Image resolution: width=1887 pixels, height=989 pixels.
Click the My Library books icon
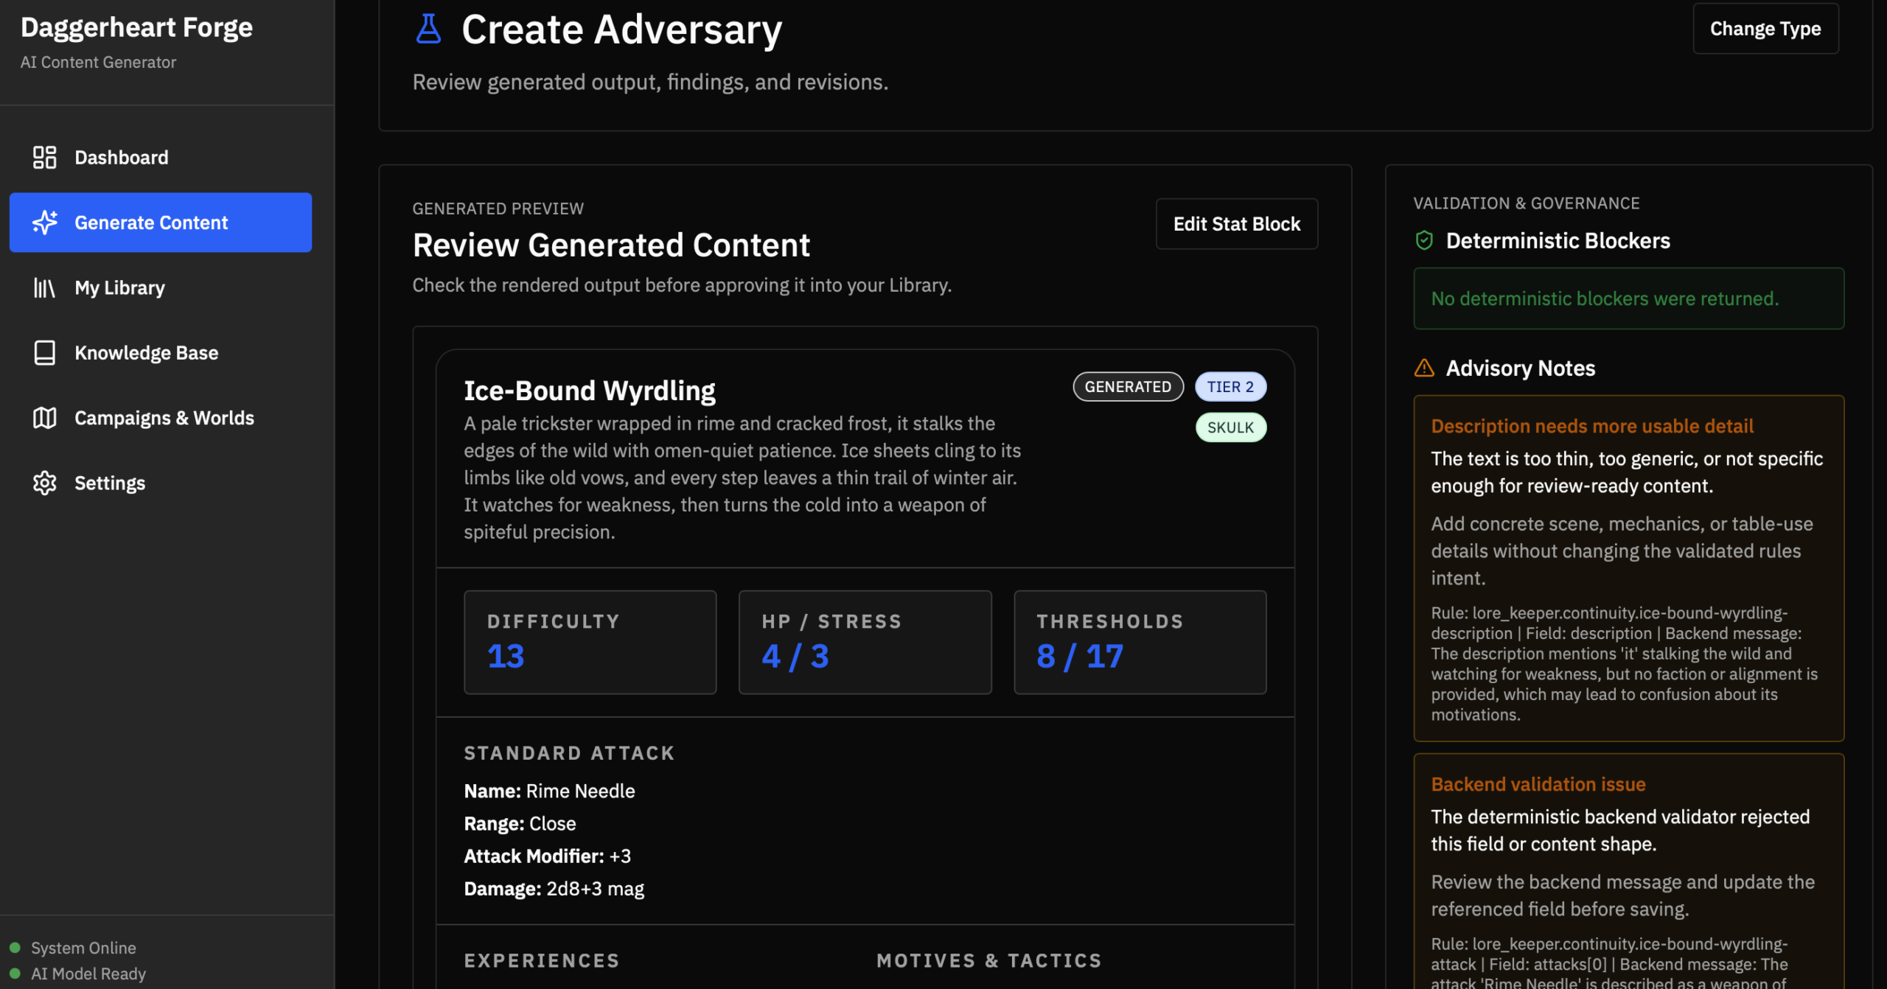44,287
